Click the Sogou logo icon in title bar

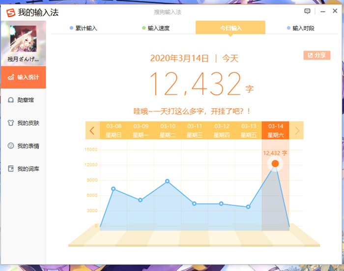pyautogui.click(x=10, y=12)
